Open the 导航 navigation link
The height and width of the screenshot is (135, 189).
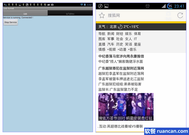102,34
